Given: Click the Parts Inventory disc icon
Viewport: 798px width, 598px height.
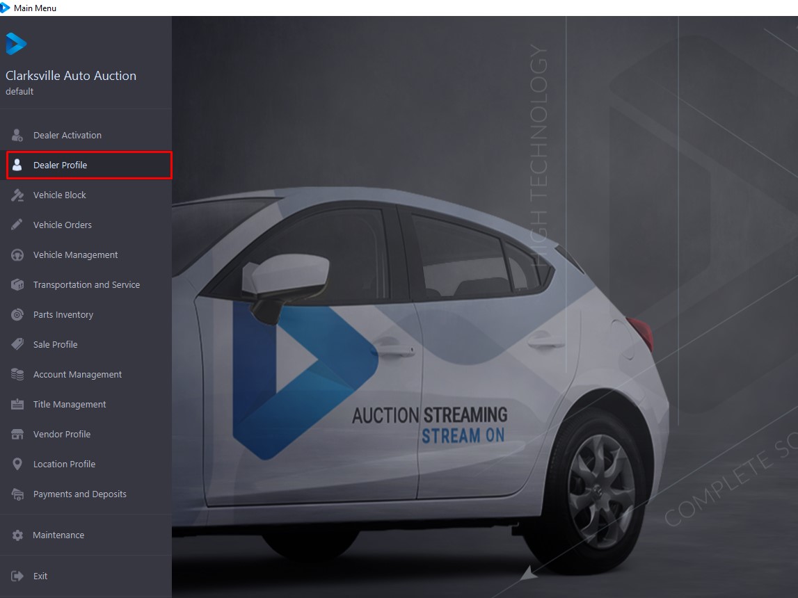Looking at the screenshot, I should [17, 315].
